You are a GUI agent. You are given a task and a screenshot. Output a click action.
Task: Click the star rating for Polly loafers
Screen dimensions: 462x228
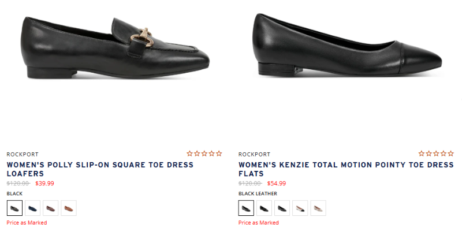click(204, 154)
